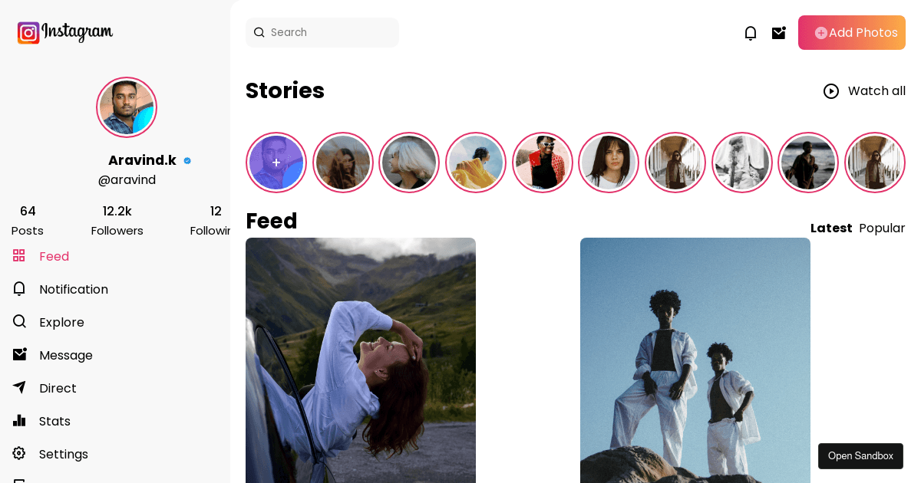
Task: Click the Stats bar chart icon
Action: click(x=19, y=420)
